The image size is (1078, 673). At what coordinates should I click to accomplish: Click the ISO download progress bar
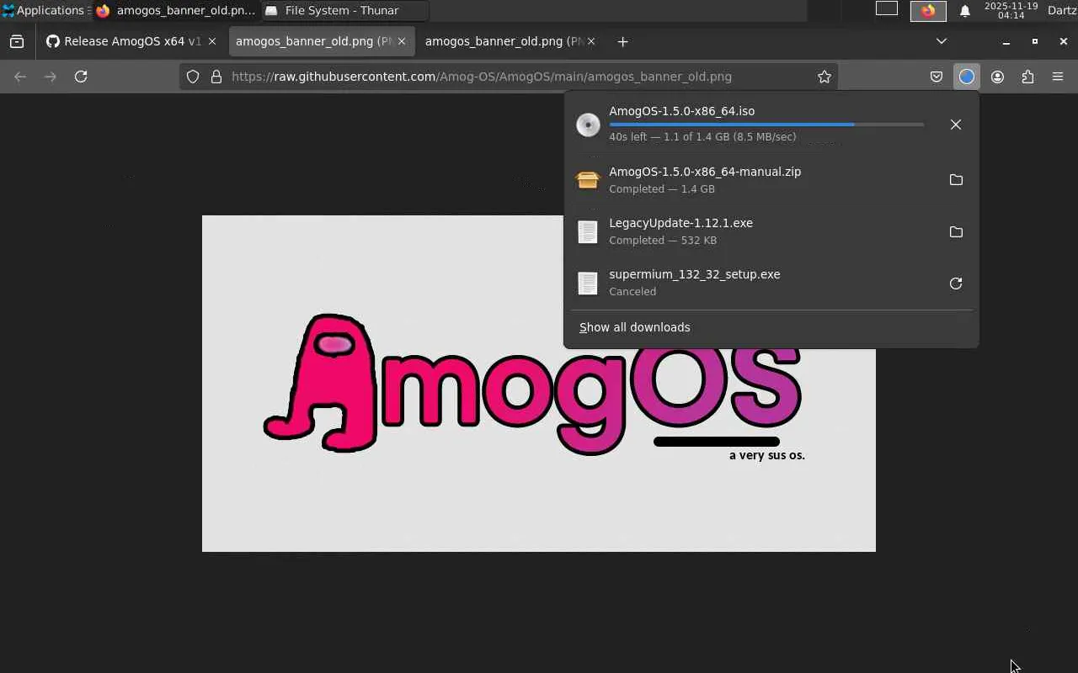(766, 125)
